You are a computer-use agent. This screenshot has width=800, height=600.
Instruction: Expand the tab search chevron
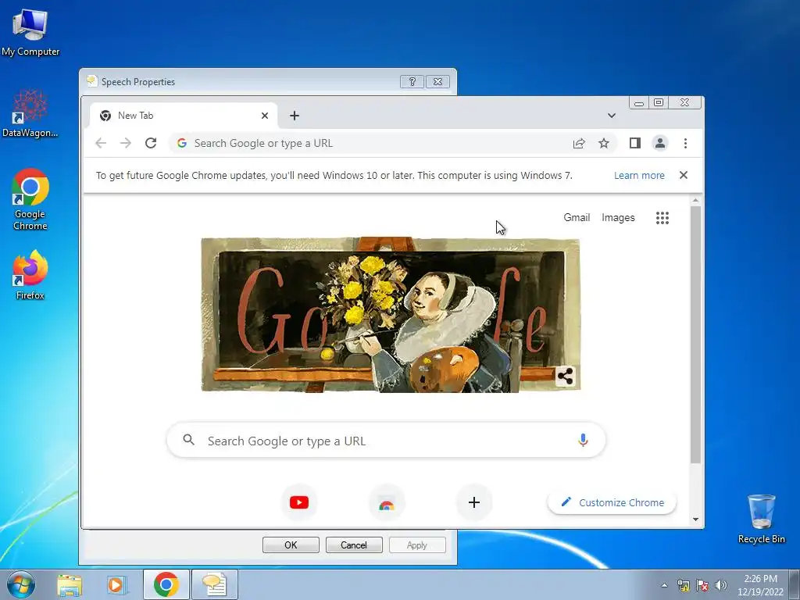click(611, 116)
